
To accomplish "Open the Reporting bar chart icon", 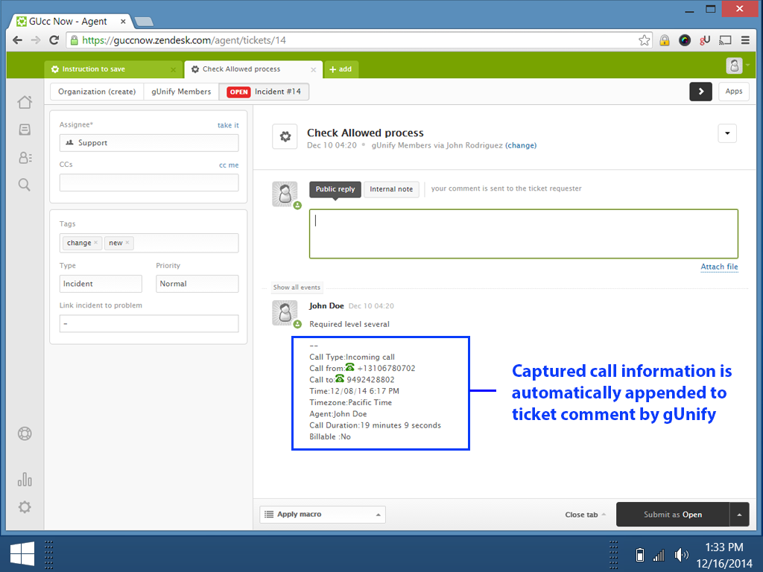I will (25, 479).
